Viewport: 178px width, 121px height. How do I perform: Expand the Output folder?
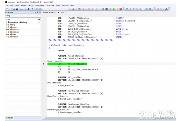(8, 37)
